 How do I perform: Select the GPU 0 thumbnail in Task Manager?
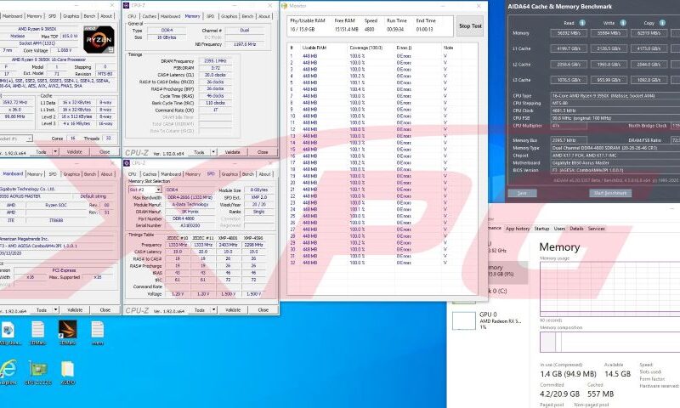tap(463, 320)
